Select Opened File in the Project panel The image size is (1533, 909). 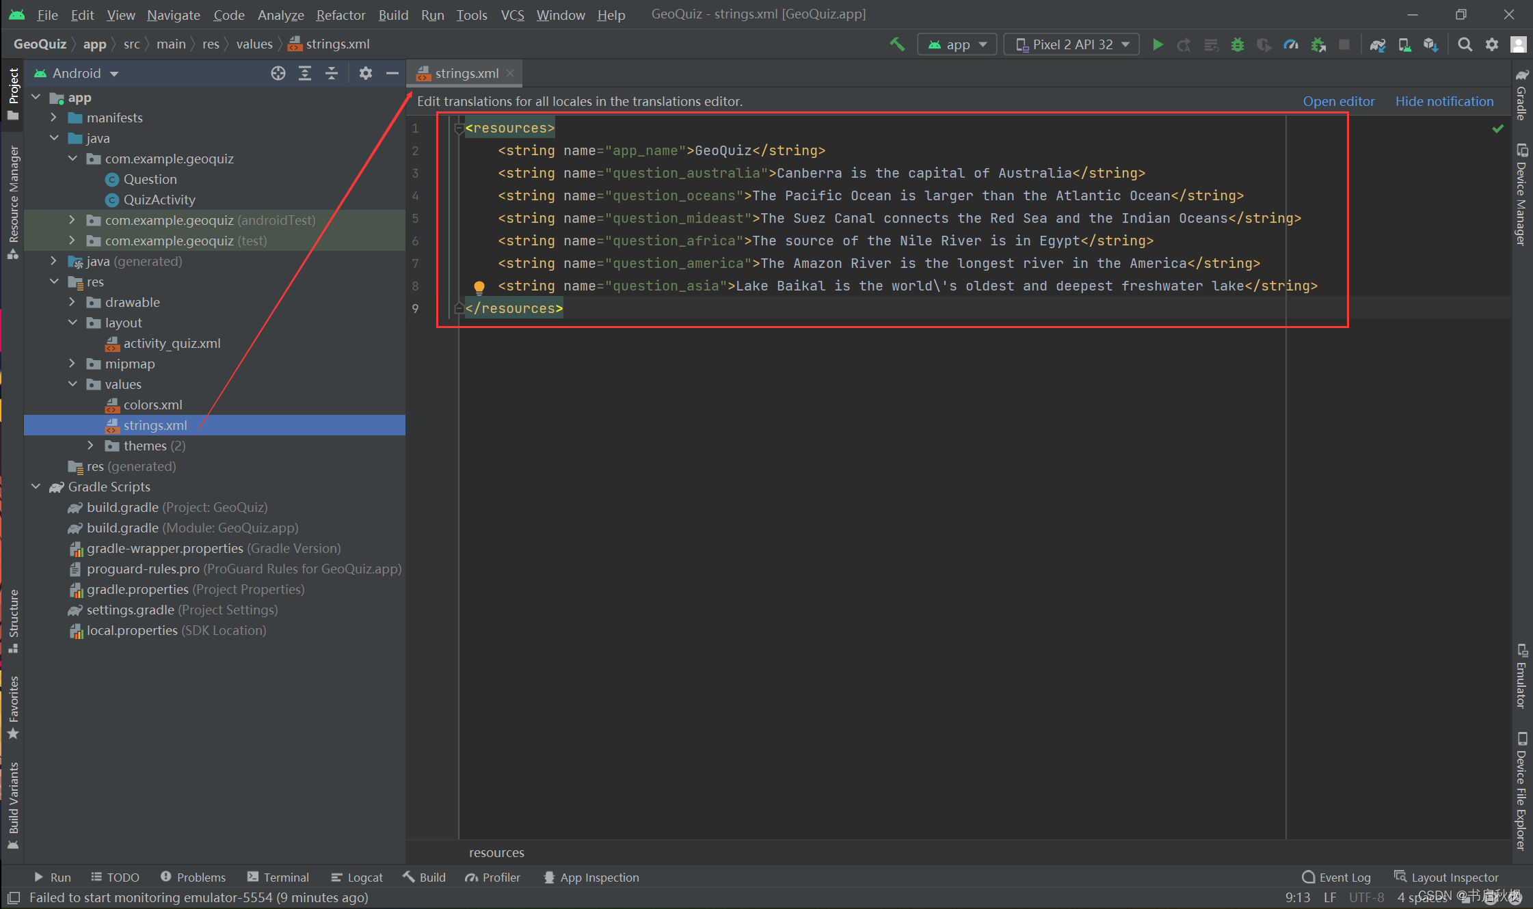(278, 73)
